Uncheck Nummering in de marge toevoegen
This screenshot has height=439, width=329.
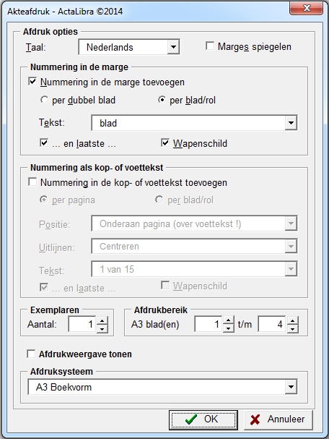[32, 82]
